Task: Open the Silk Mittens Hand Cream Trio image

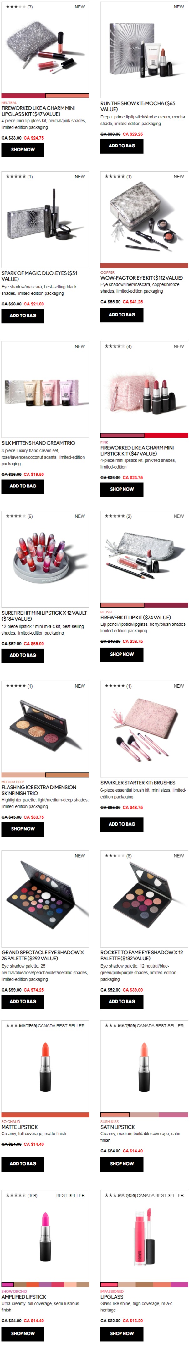Action: (45, 390)
